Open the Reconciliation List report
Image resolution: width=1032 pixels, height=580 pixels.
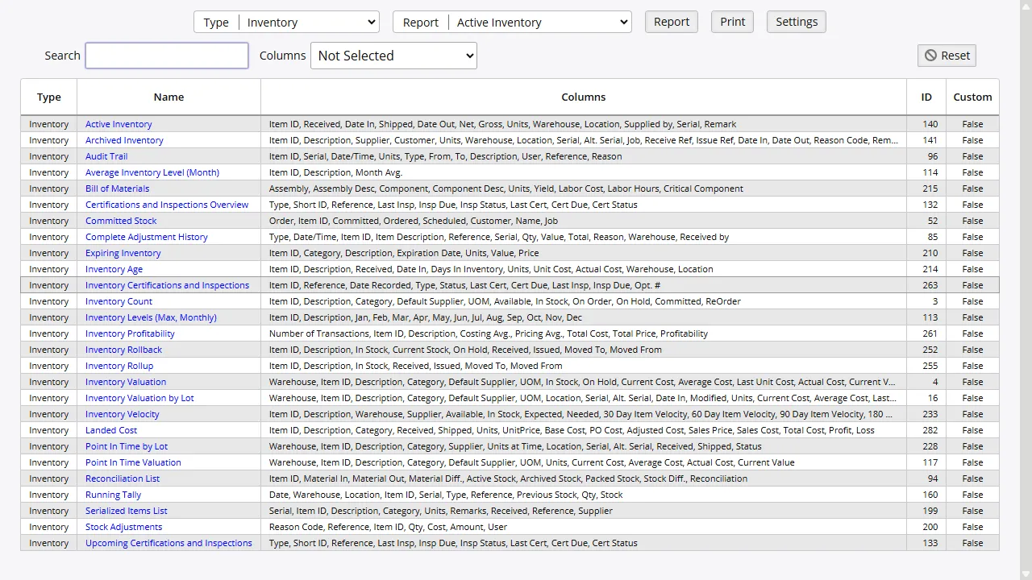(122, 478)
